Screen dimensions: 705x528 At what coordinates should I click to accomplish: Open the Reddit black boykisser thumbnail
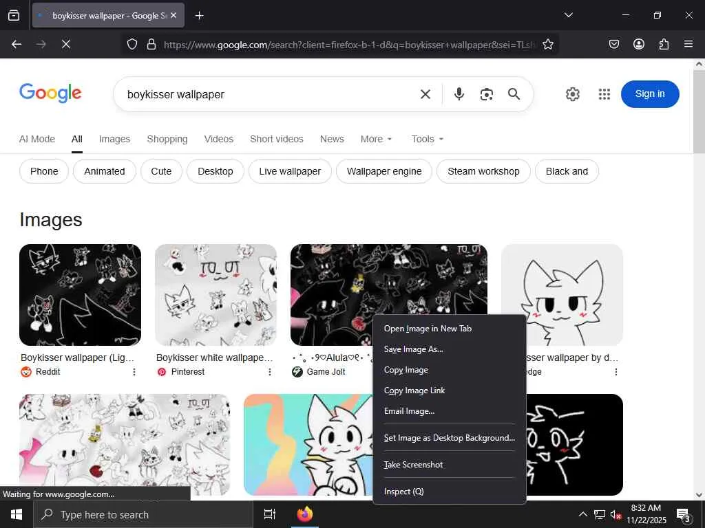(80, 295)
